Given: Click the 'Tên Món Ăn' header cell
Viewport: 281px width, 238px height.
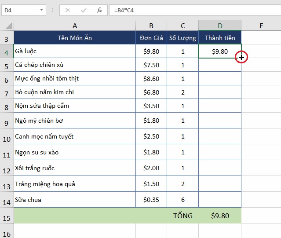Looking at the screenshot, I should pyautogui.click(x=75, y=37).
